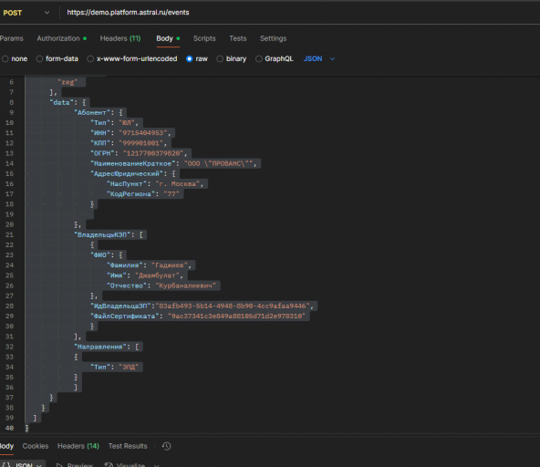Select the raw body radio button
540x467 pixels.
189,59
